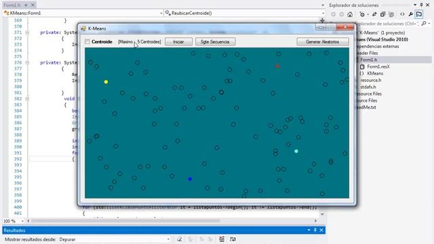The height and width of the screenshot is (244, 434).
Task: Click Sync with Active Document arrows icon
Action: [x=374, y=14]
